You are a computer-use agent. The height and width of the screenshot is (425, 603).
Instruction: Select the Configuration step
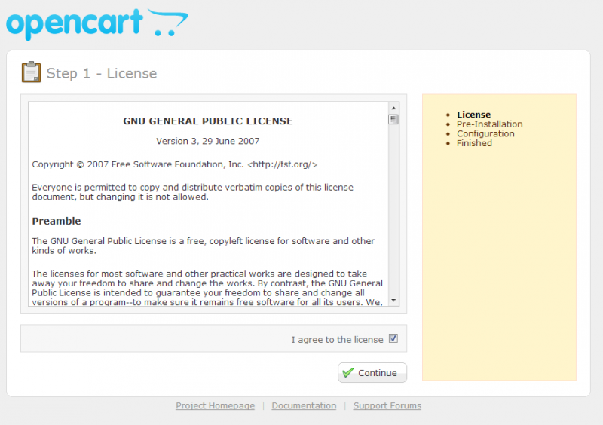[485, 134]
